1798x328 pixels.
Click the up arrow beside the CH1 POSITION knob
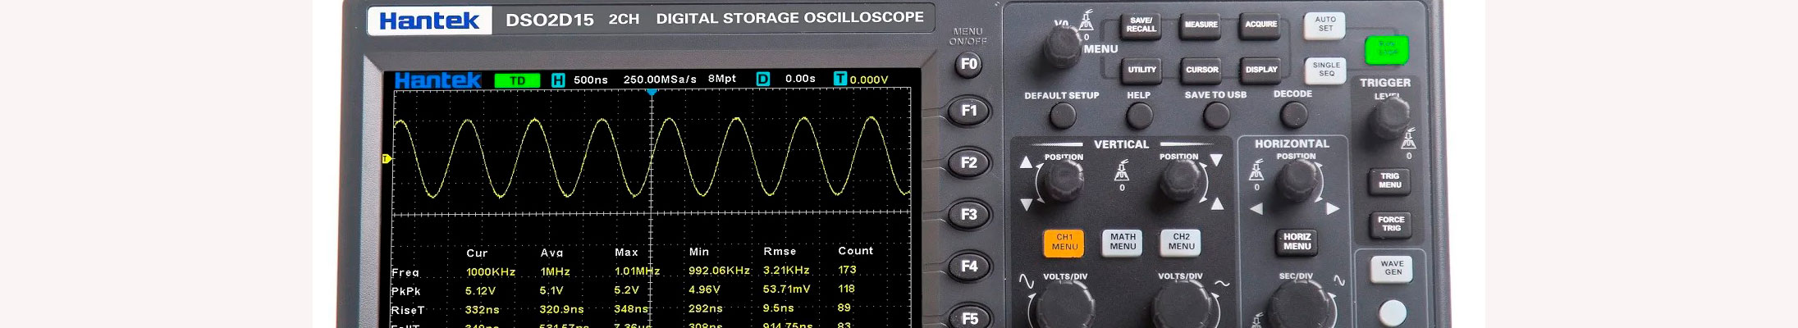[x=1026, y=162]
